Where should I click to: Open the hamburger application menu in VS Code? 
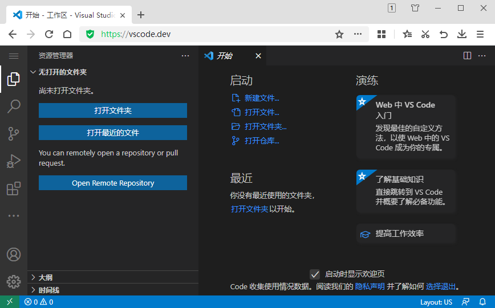tap(14, 56)
